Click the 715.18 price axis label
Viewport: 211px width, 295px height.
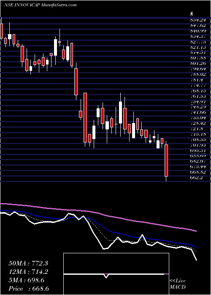[x=198, y=135]
